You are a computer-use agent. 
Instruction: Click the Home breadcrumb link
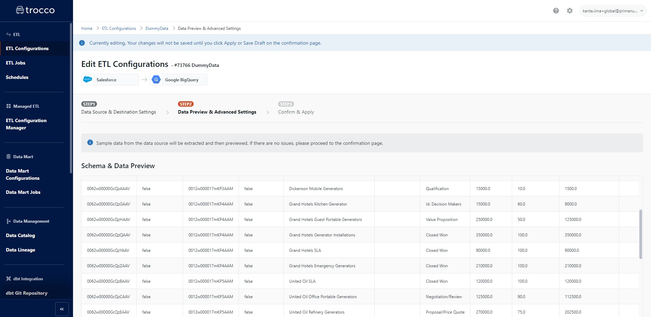tap(87, 28)
